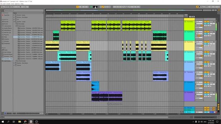Expand the FX folder arrow
221x124 pixels.
(x=14, y=19)
